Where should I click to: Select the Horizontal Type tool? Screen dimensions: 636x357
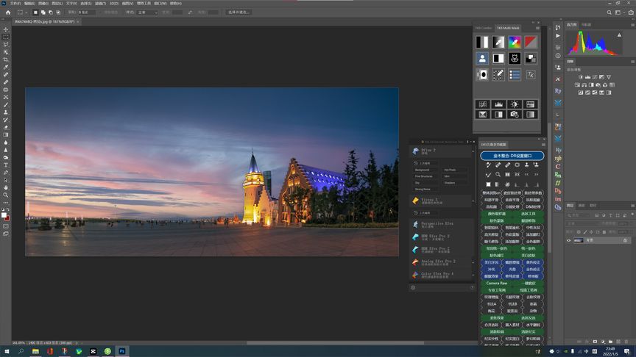6,165
